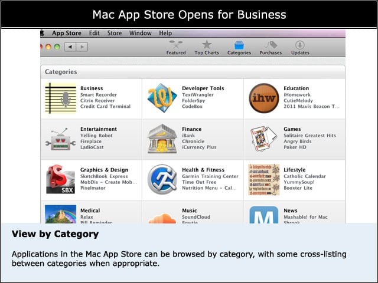Image resolution: width=378 pixels, height=283 pixels.
Task: Click the News Mashable M icon
Action: tap(264, 215)
